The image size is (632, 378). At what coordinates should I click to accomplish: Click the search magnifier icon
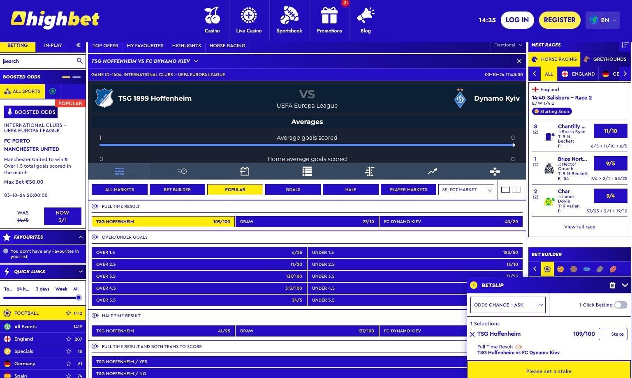click(79, 61)
